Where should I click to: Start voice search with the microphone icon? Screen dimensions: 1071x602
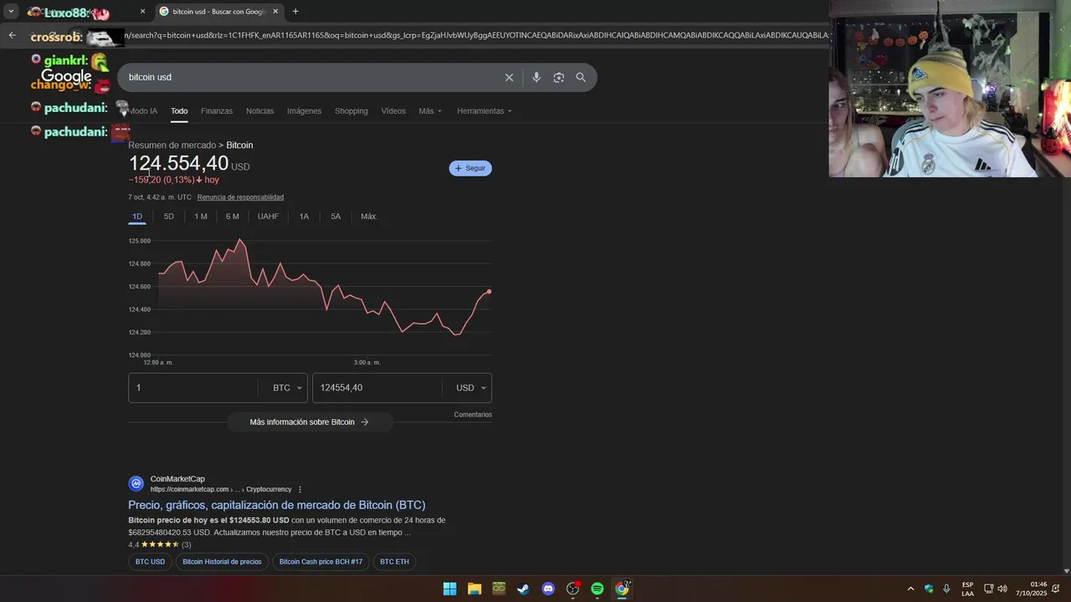point(536,77)
